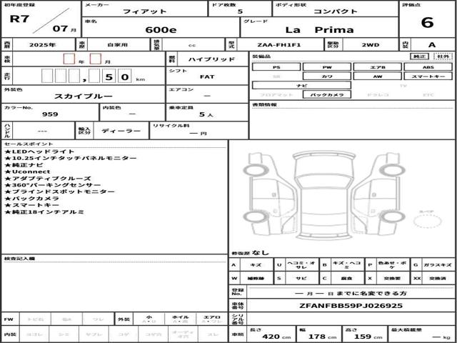Toggle the PS equipment box
Screen dimensions: 457x343
point(276,67)
